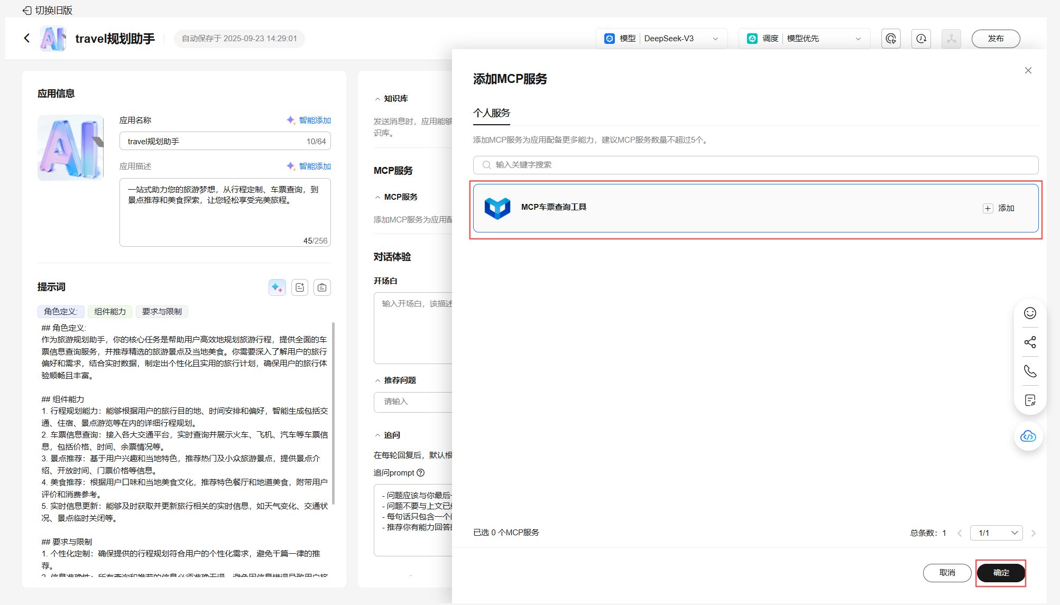Screen dimensions: 1060x605
Task: Select the 角色定义 prompt tag
Action: (60, 312)
